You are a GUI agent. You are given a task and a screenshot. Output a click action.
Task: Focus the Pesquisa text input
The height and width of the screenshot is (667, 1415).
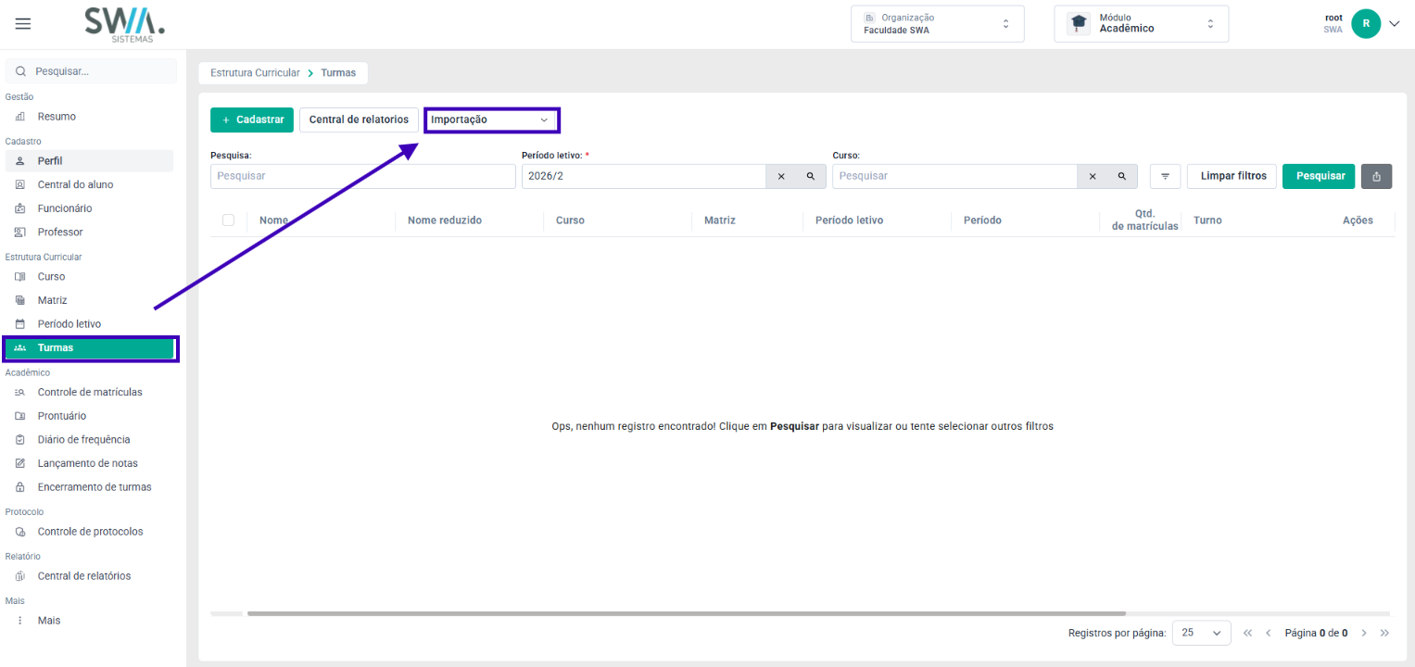363,176
